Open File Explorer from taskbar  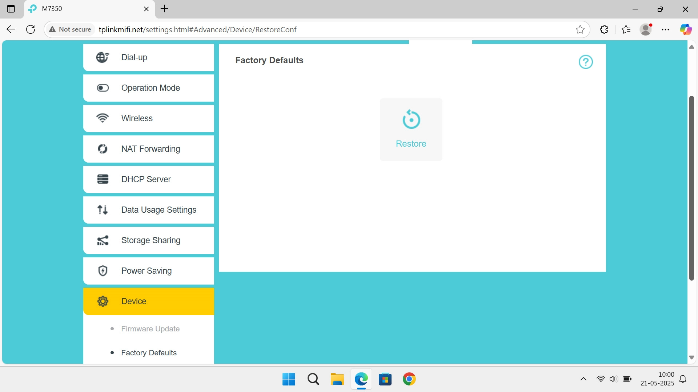(x=337, y=379)
